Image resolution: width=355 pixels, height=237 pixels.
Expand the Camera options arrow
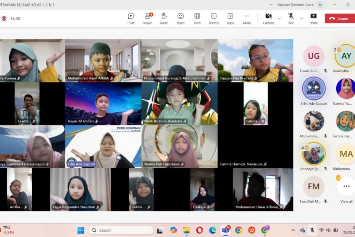(279, 18)
